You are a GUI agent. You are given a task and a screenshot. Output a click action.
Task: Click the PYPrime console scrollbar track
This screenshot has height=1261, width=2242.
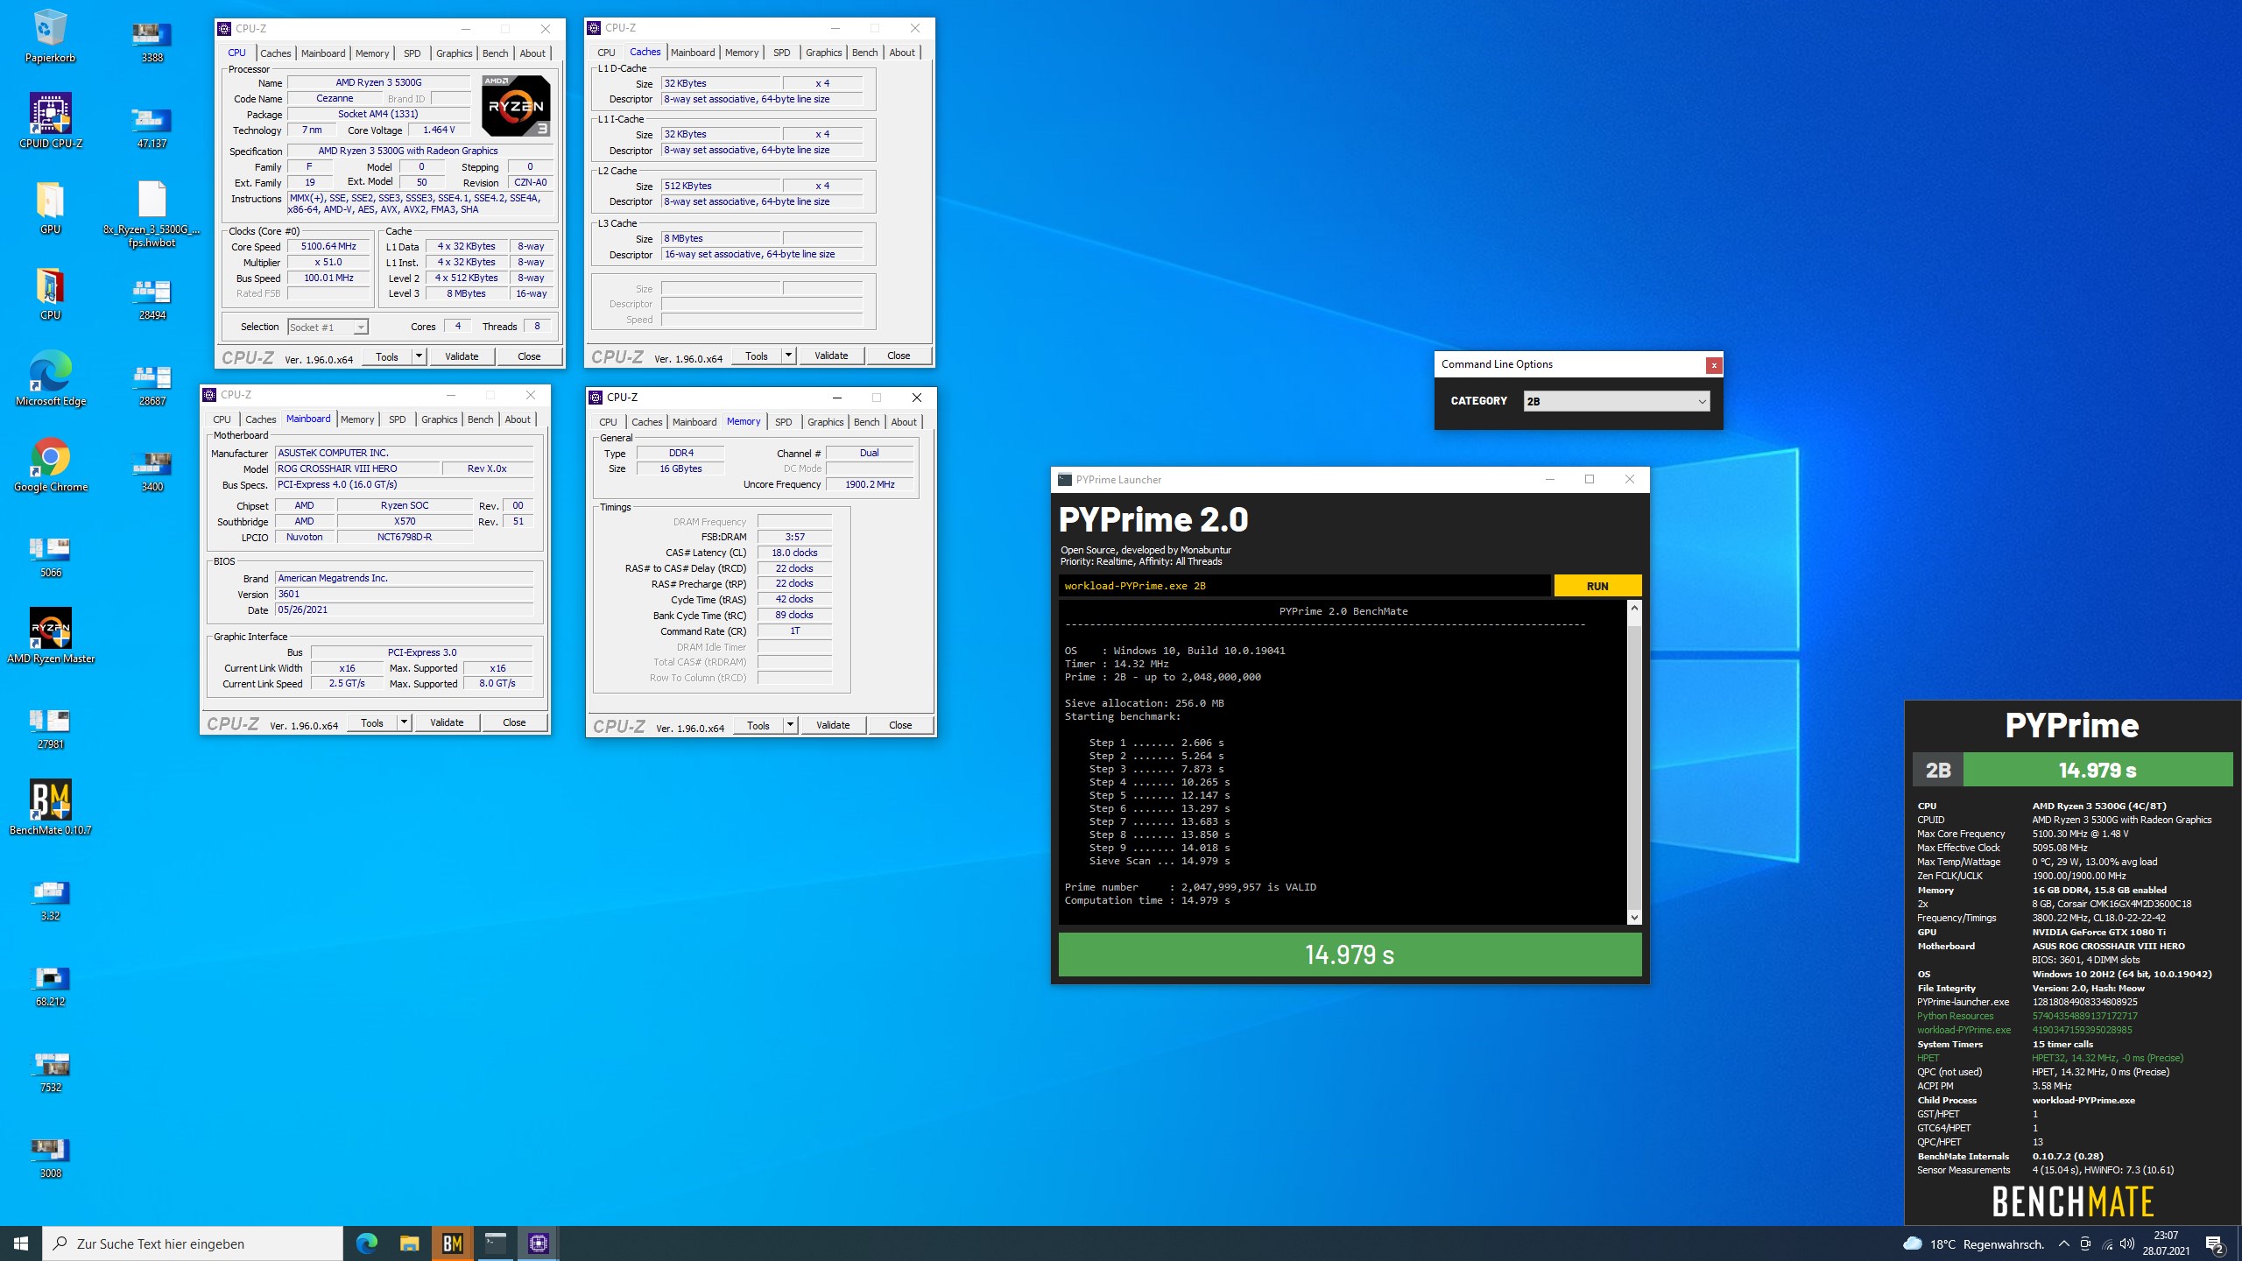click(1634, 762)
